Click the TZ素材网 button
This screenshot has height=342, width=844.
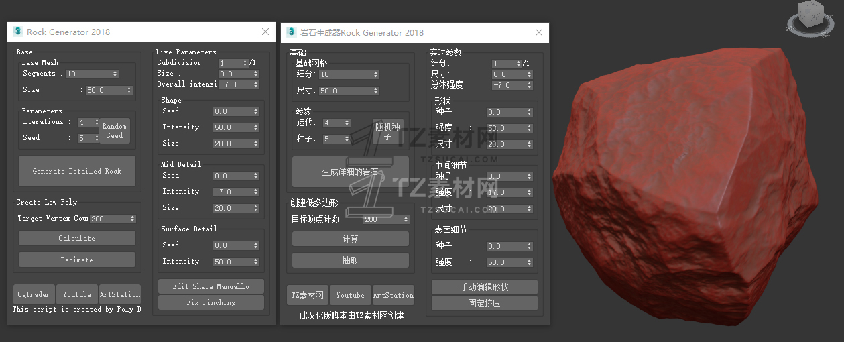point(307,295)
